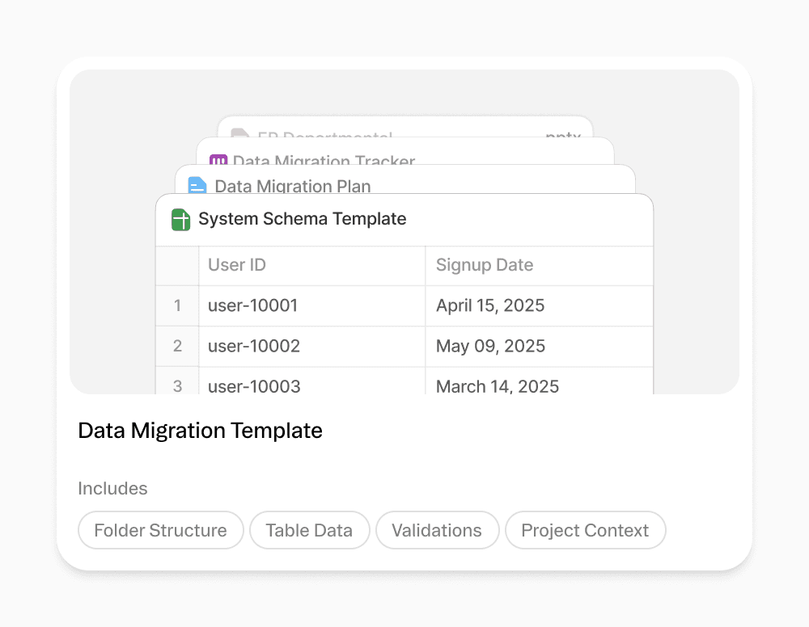Viewport: 809px width, 627px height.
Task: Open the Data Migration Plan card
Action: click(293, 186)
